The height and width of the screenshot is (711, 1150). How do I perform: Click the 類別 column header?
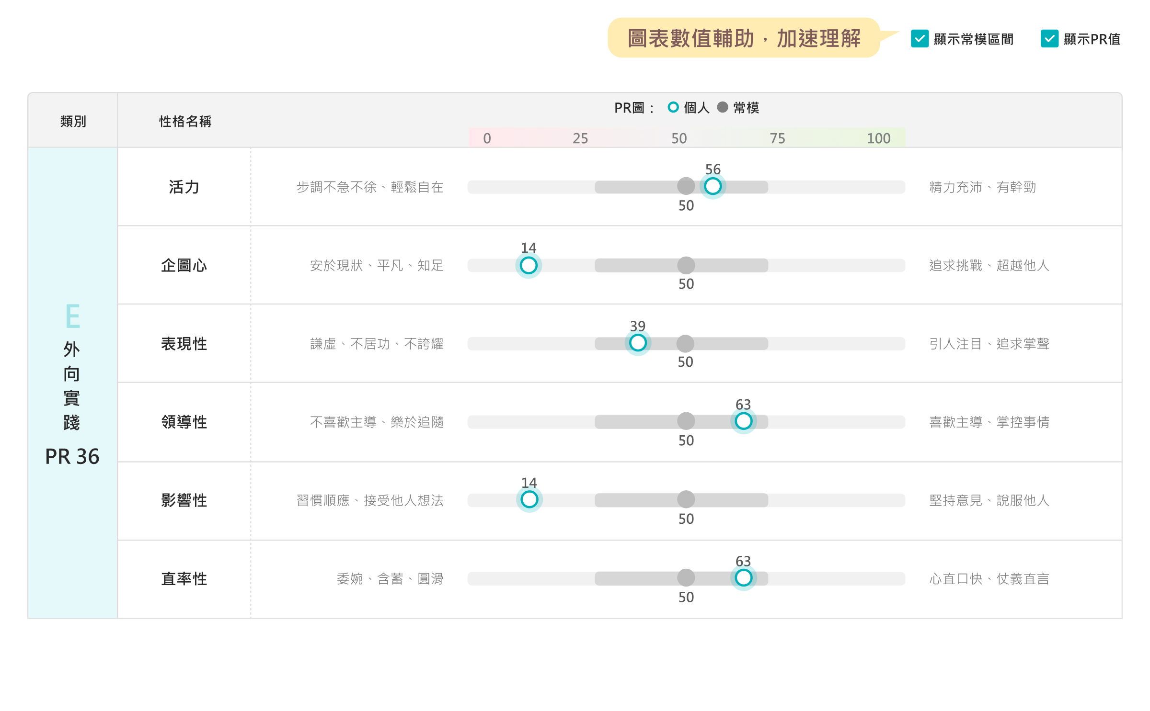(73, 121)
